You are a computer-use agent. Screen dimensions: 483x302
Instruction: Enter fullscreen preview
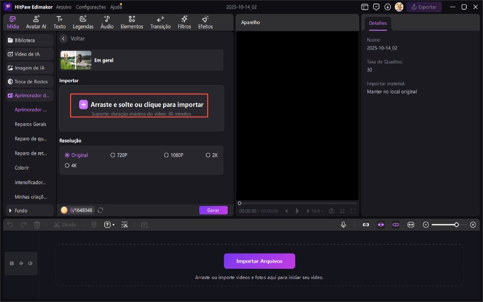click(x=353, y=211)
